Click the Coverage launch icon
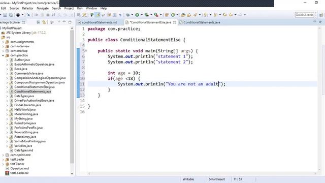 pos(147,15)
